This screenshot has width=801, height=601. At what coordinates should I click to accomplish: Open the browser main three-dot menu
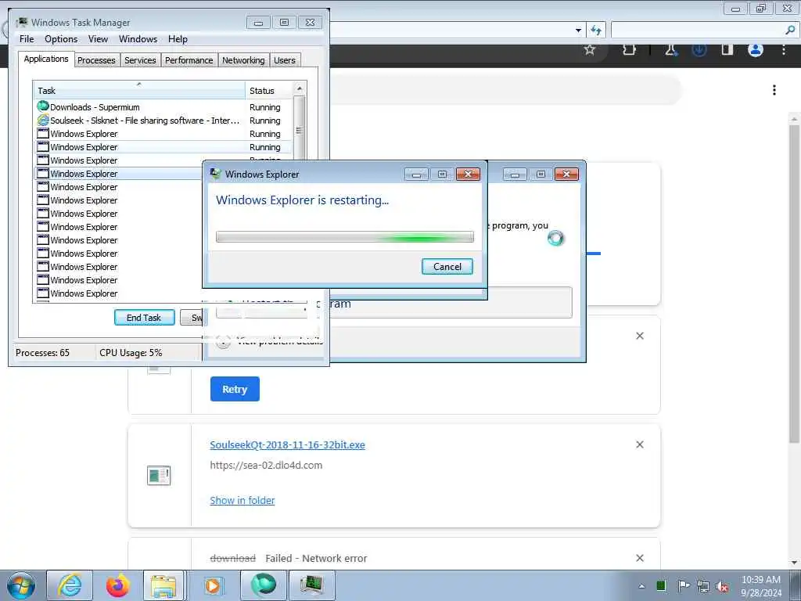[x=784, y=49]
